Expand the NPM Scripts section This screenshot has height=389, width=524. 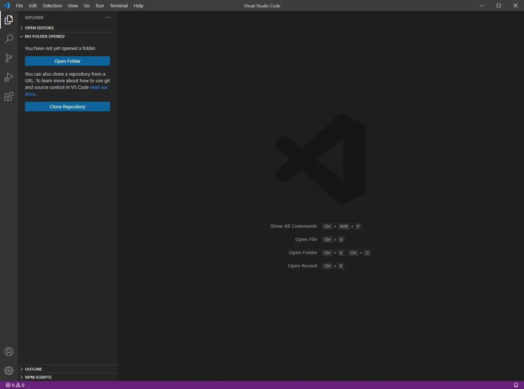[38, 377]
